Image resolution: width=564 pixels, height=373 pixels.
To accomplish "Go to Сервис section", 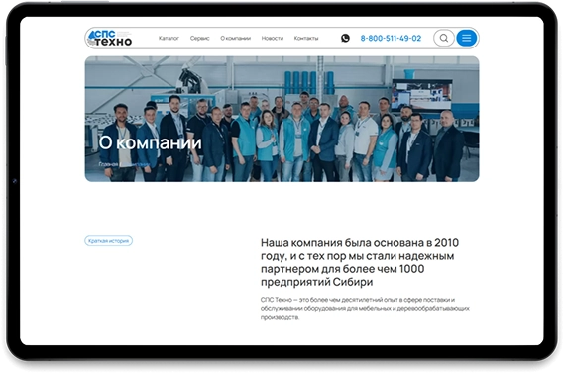I will (x=199, y=38).
